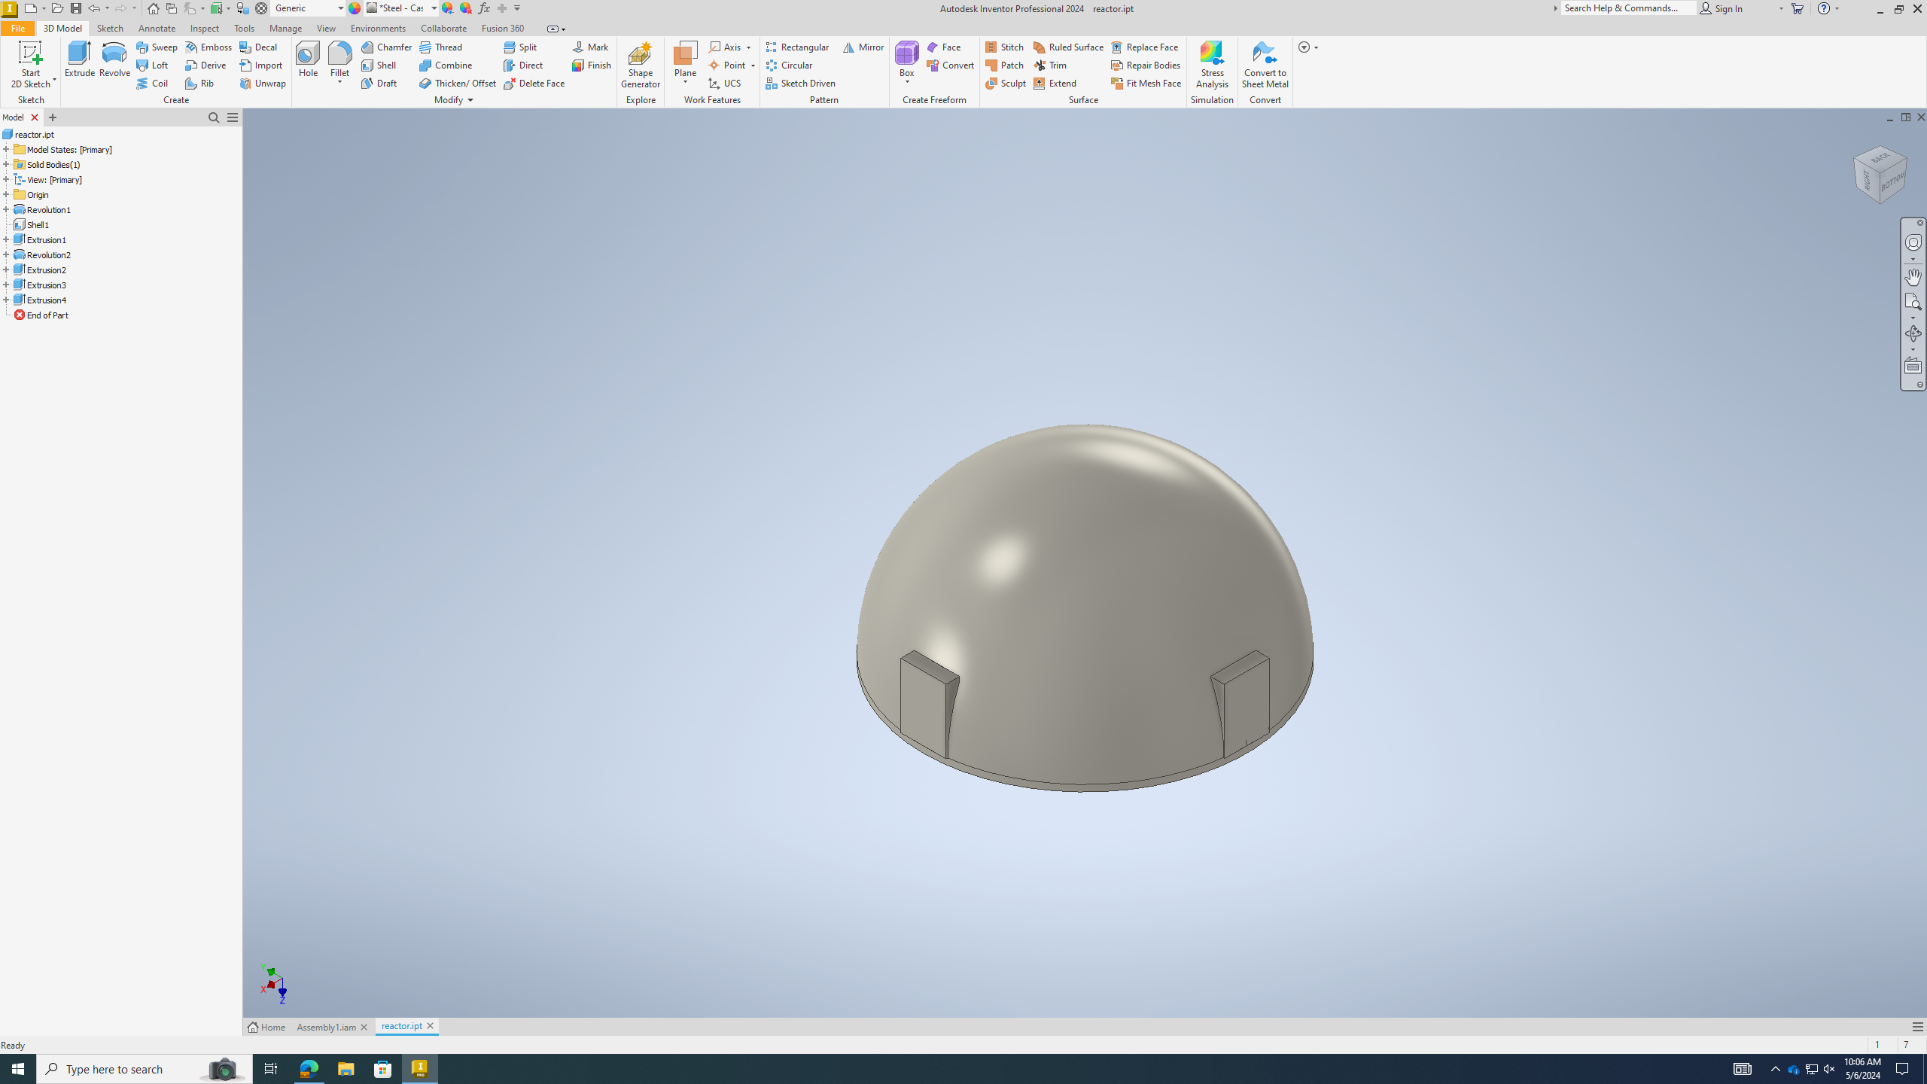1927x1084 pixels.
Task: Apply the Fillet tool
Action: (x=339, y=59)
